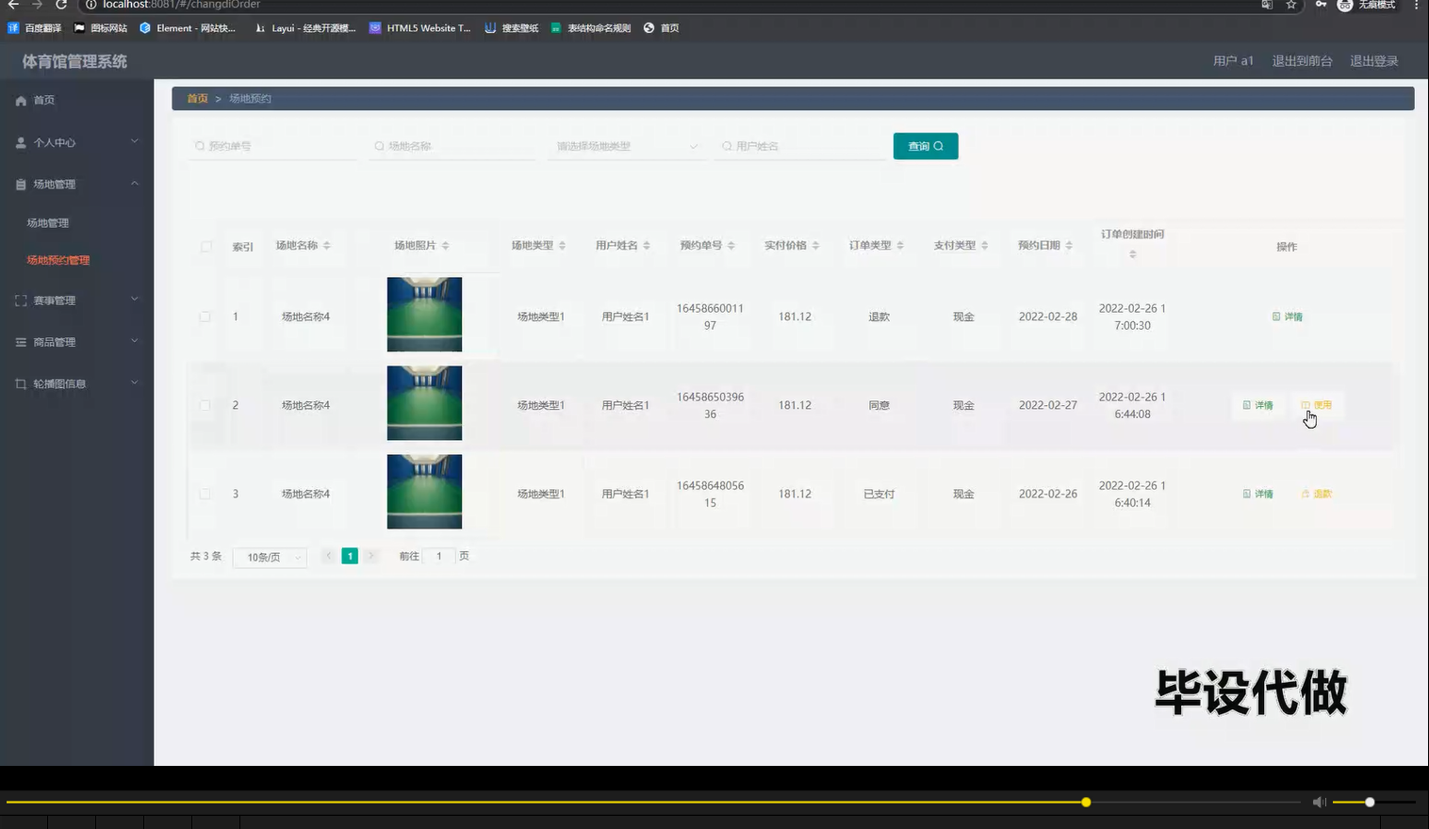The width and height of the screenshot is (1429, 829).
Task: Click 用户 a1 in top bar
Action: point(1233,61)
